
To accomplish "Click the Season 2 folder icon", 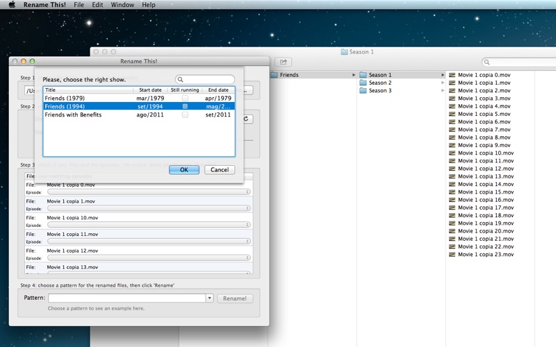I will (363, 83).
